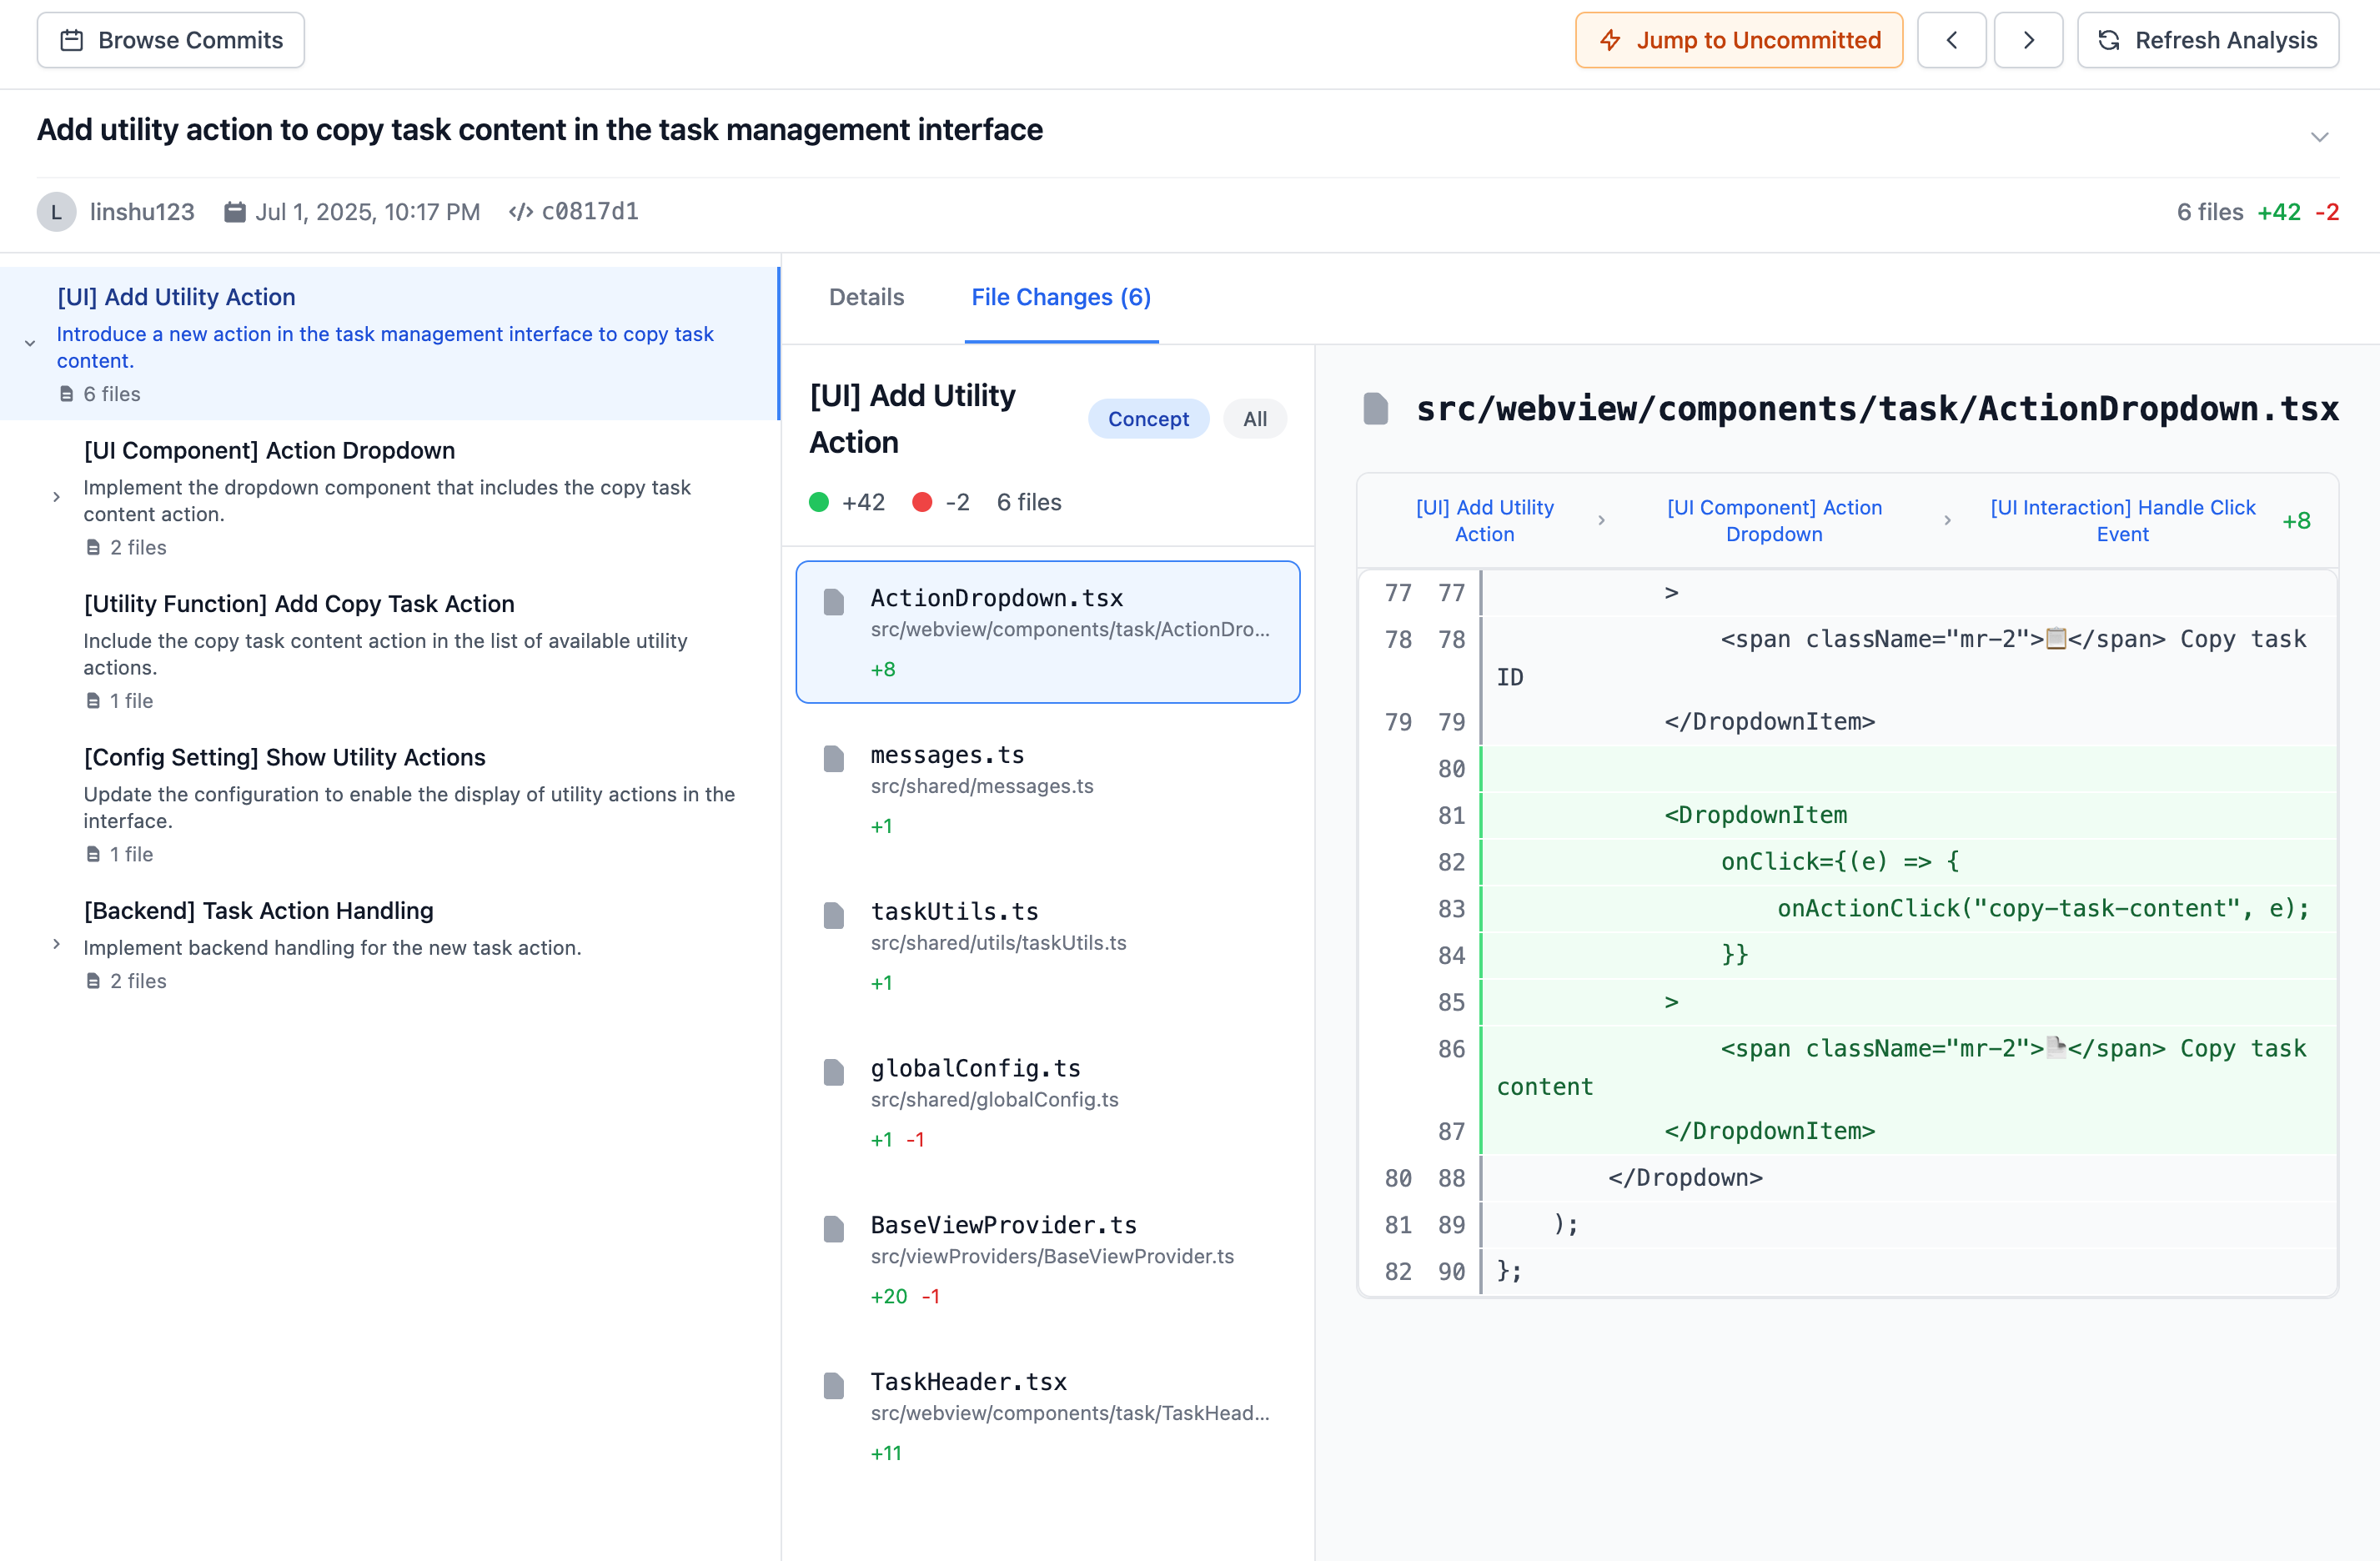
Task: Expand the [Backend] Task Action Handling item
Action: click(x=57, y=944)
